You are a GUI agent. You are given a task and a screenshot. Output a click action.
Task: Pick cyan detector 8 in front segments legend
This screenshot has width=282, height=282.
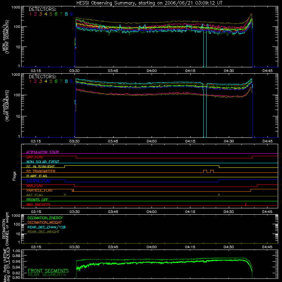(x=66, y=14)
